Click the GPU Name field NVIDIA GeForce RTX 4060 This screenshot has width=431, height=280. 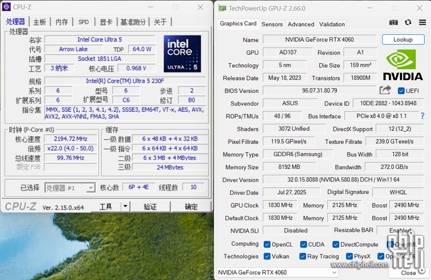point(319,40)
